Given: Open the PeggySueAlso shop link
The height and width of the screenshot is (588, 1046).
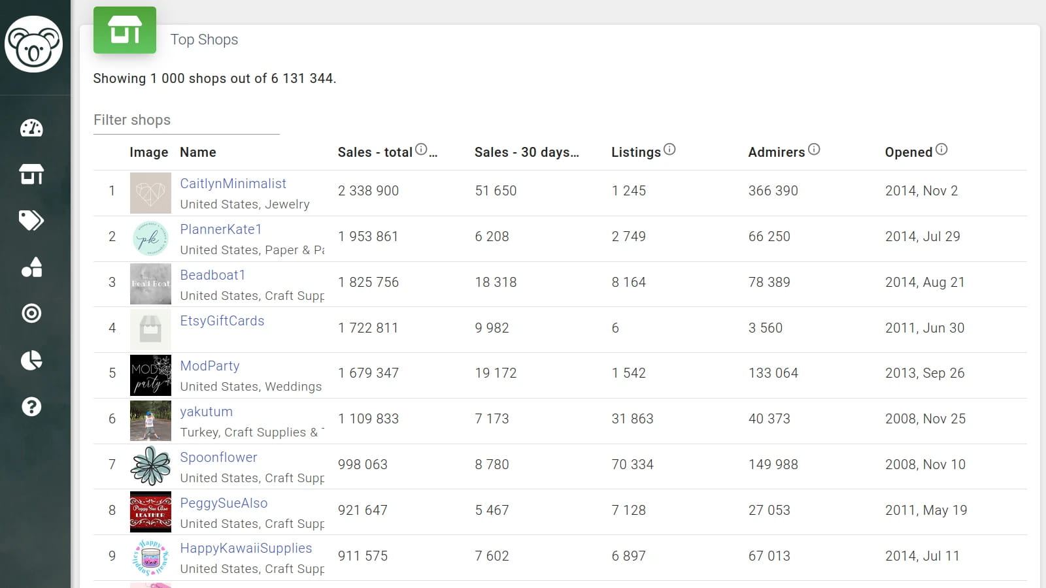Looking at the screenshot, I should (224, 503).
